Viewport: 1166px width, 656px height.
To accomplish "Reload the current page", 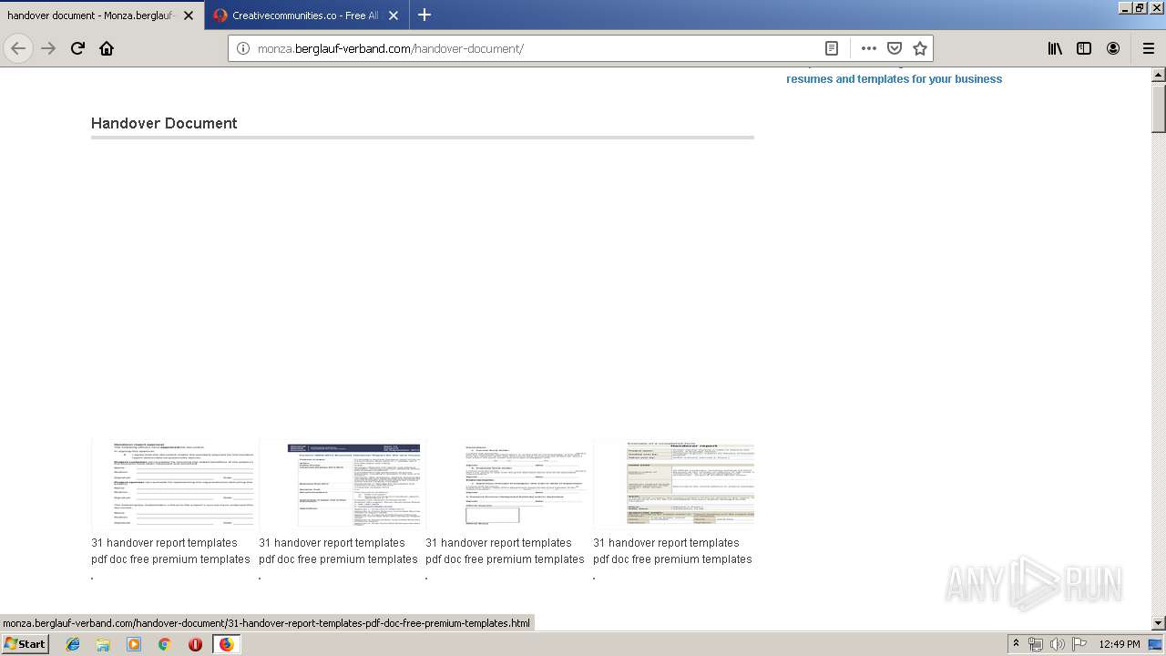I will (77, 48).
